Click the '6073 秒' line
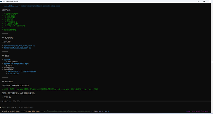This screenshot has width=213, height=114. coord(7,97)
